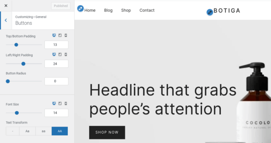This screenshot has width=271, height=143.
Task: Open the Shop menu item
Action: coord(126,10)
